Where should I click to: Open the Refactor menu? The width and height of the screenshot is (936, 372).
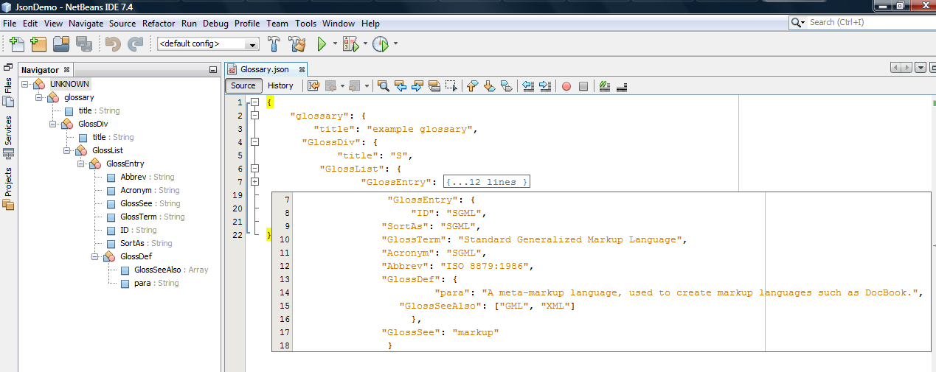159,24
